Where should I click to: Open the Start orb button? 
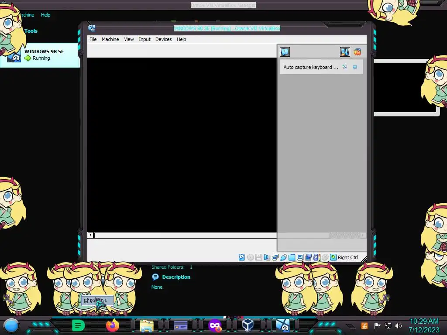tap(11, 325)
